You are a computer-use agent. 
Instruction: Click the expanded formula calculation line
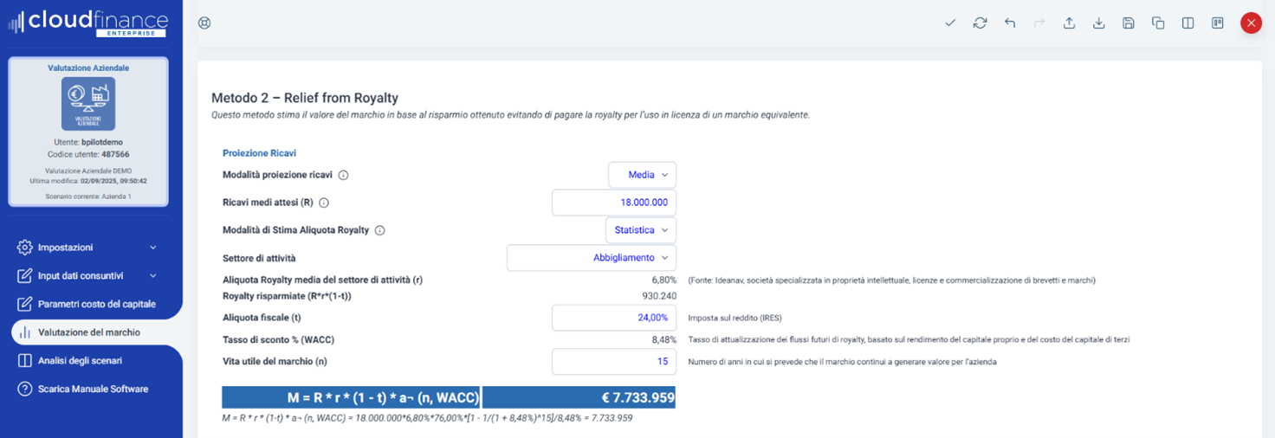427,418
